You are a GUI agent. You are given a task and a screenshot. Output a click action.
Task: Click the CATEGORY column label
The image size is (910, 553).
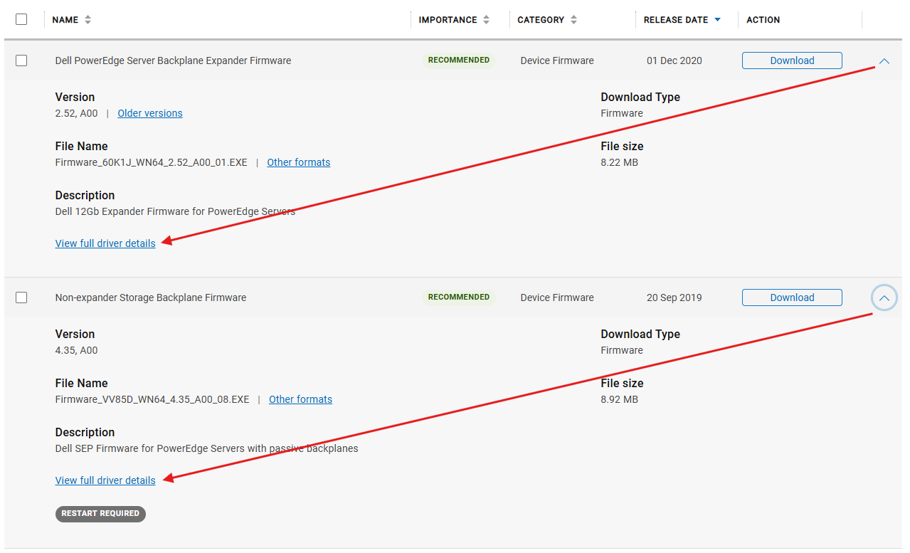(x=539, y=19)
